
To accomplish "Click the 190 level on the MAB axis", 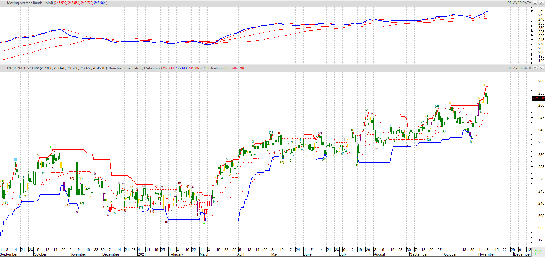I will tap(541, 61).
